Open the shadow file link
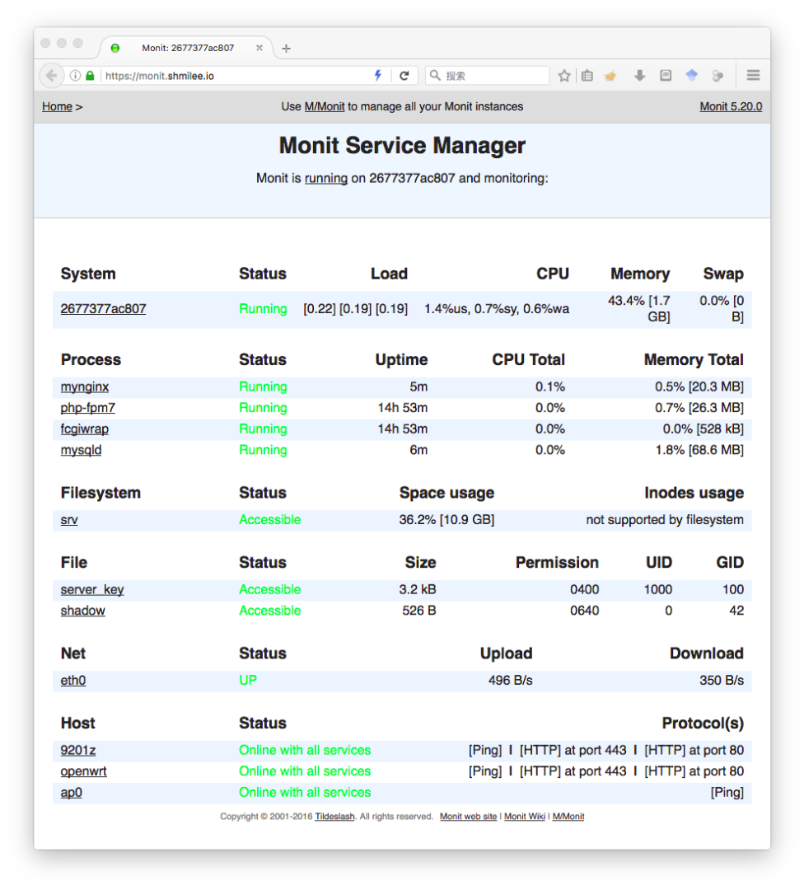This screenshot has width=804, height=890. (x=83, y=611)
